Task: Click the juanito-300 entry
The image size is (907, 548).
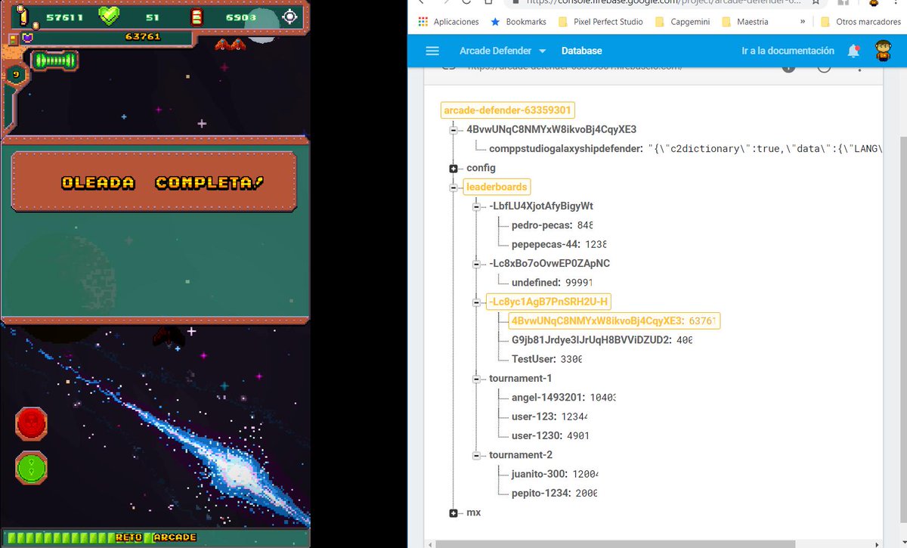Action: tap(555, 474)
